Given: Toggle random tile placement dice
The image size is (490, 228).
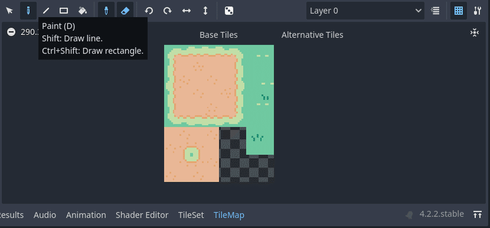Looking at the screenshot, I should tap(229, 11).
